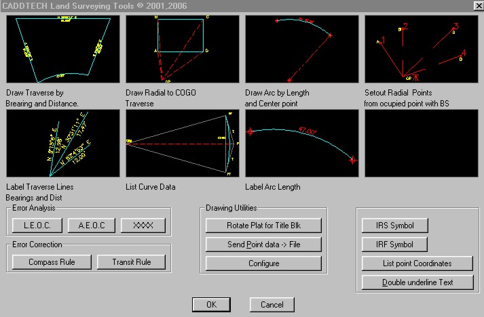Click the XXXX button in Error Analysis
The width and height of the screenshot is (484, 317).
(x=143, y=225)
